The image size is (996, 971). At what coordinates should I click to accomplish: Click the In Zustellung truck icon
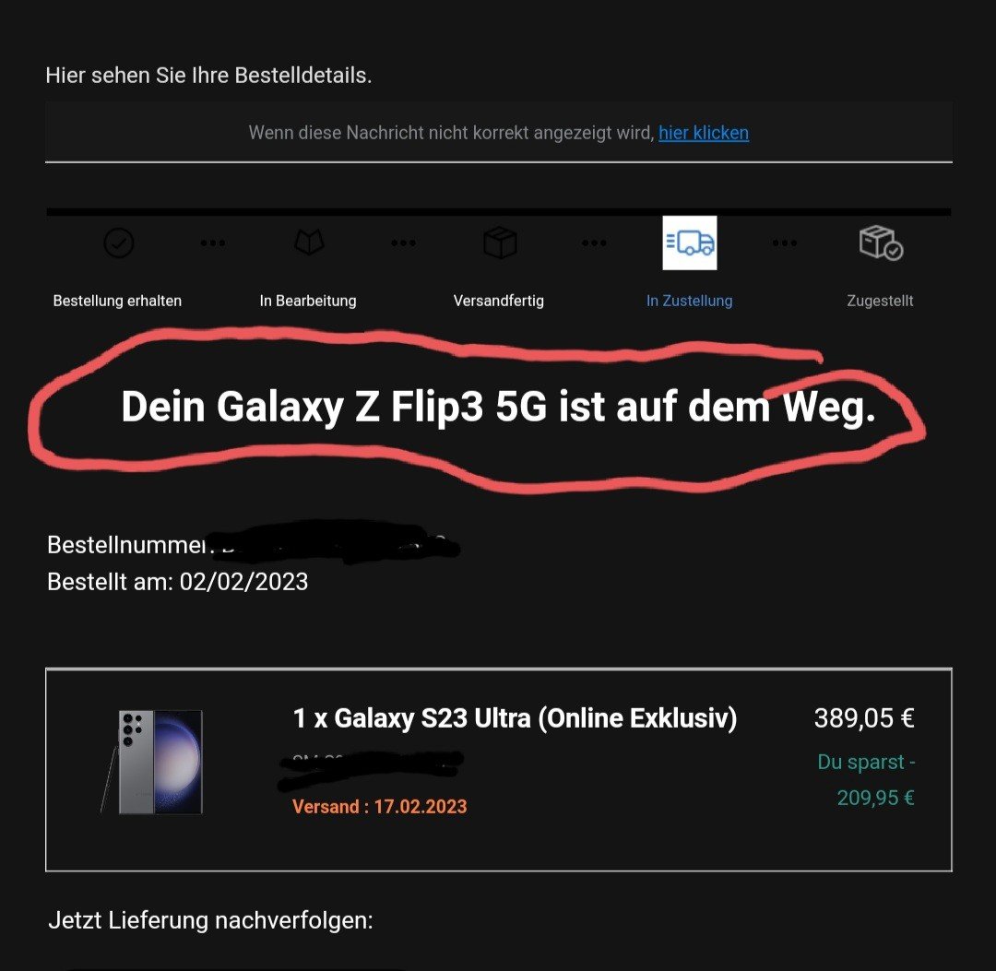[x=690, y=243]
